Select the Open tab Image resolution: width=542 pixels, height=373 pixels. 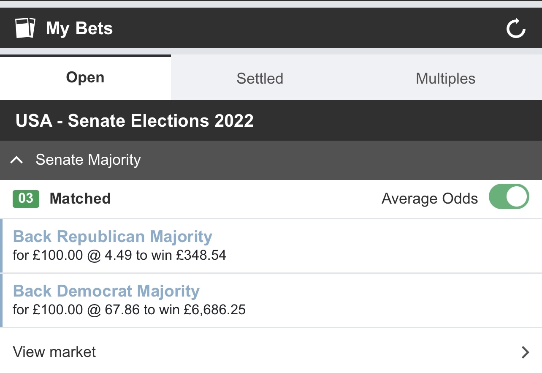pos(85,78)
